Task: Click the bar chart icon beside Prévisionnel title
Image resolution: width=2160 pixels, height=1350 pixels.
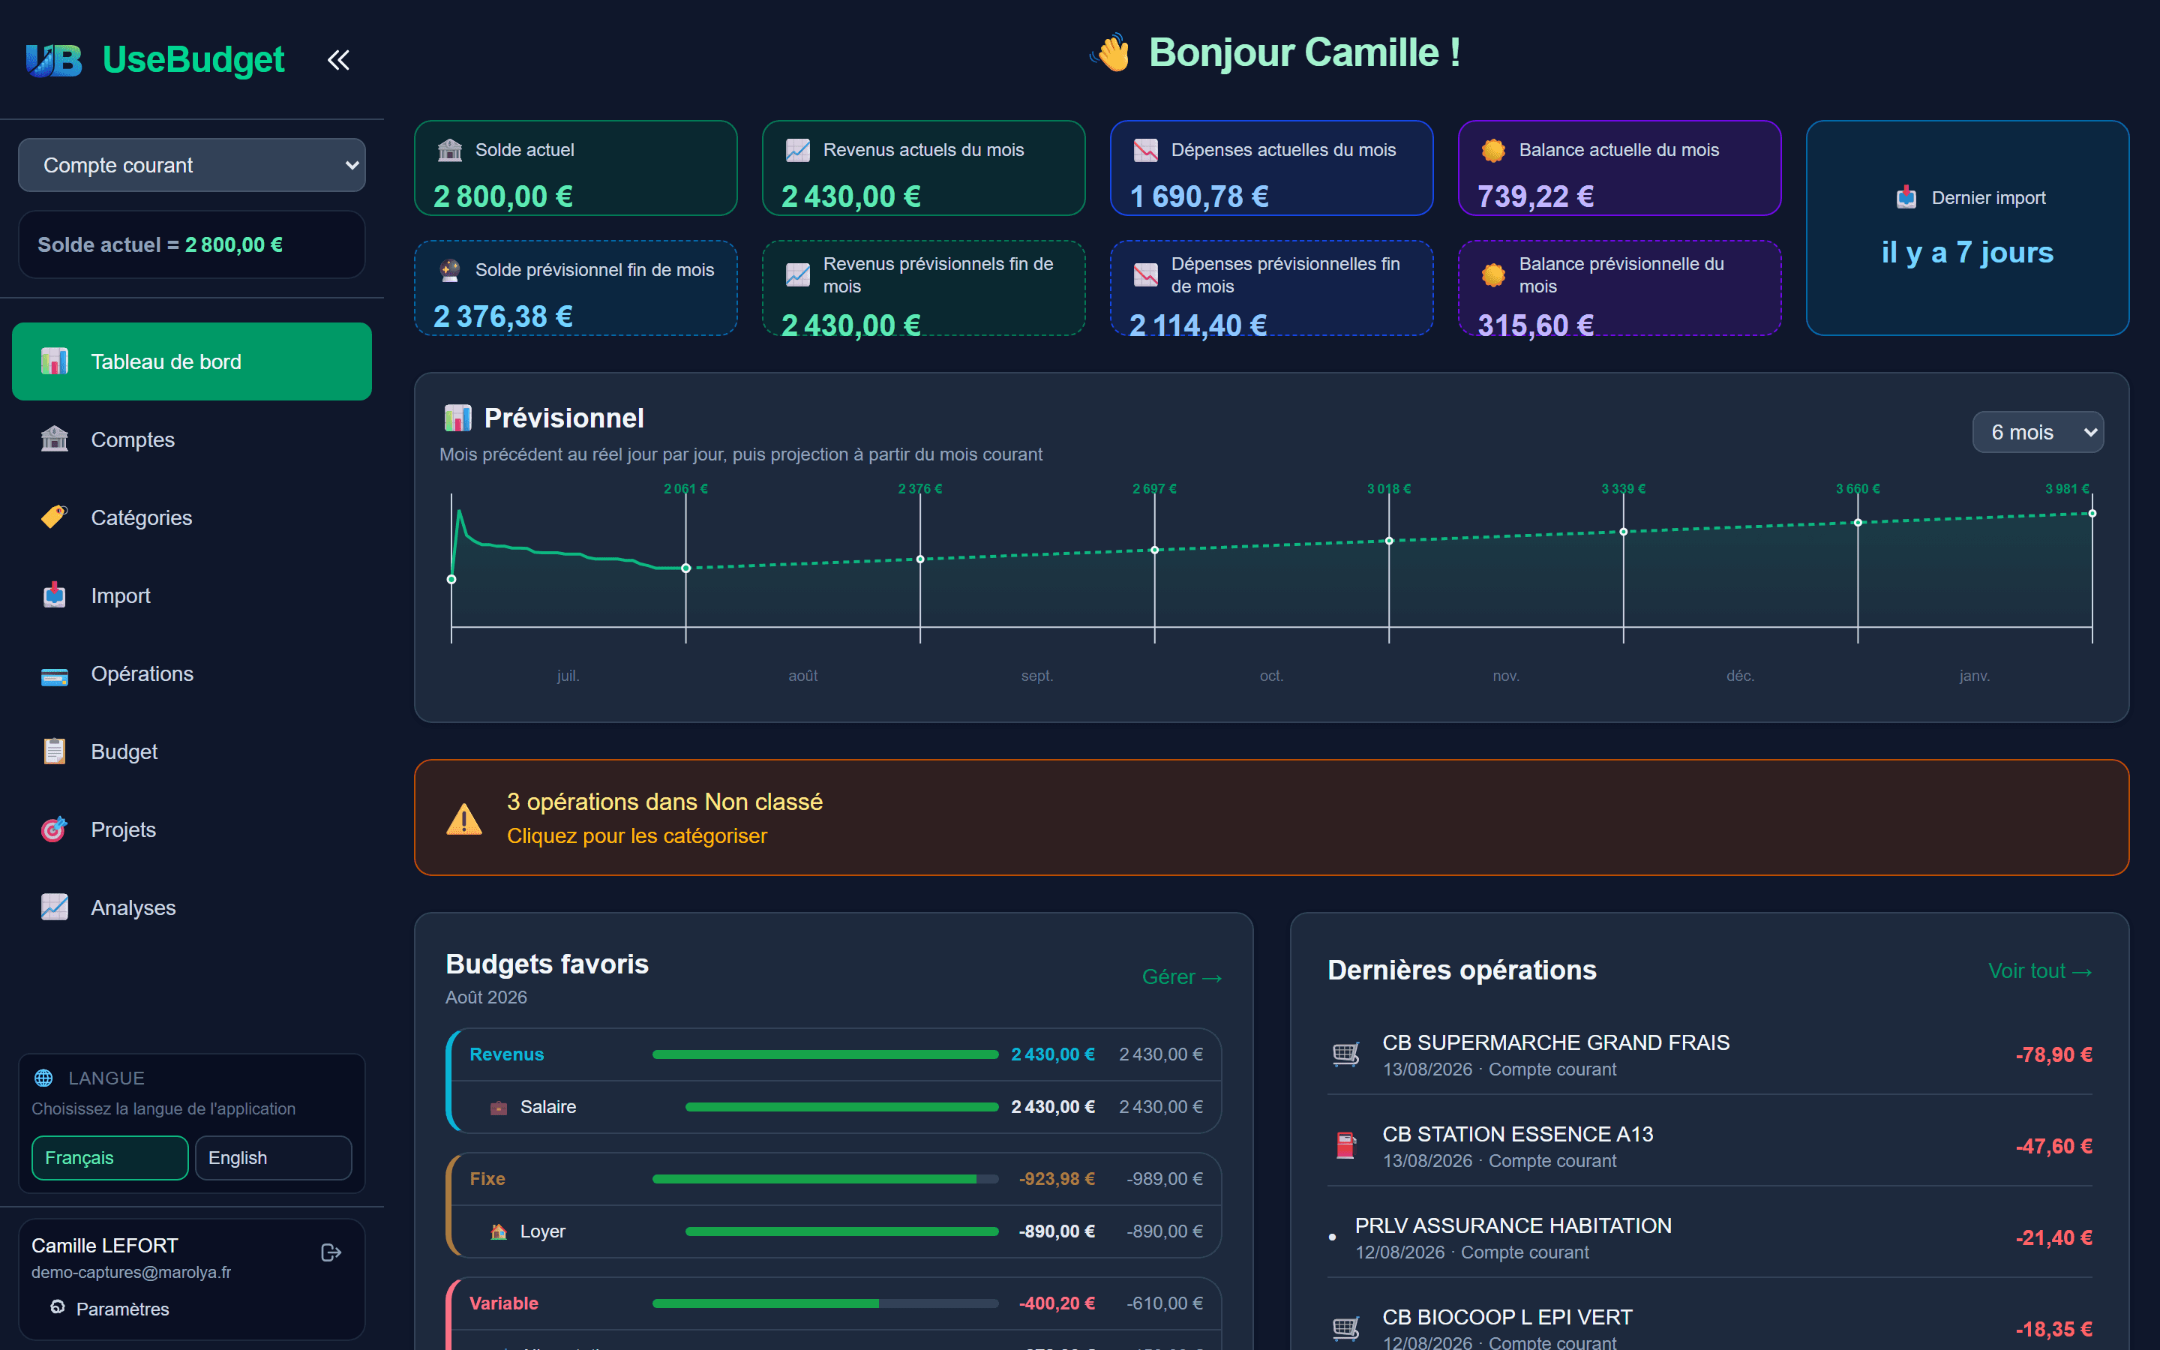Action: coord(458,418)
